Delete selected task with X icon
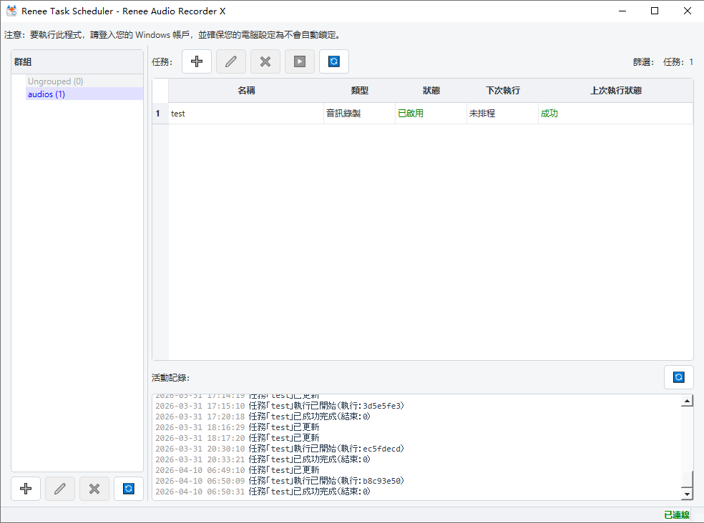 (265, 61)
